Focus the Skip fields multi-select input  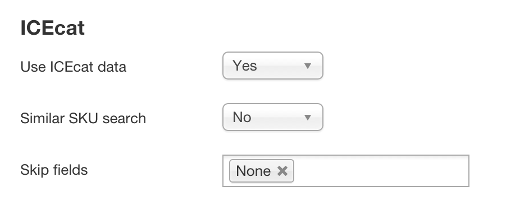346,171
